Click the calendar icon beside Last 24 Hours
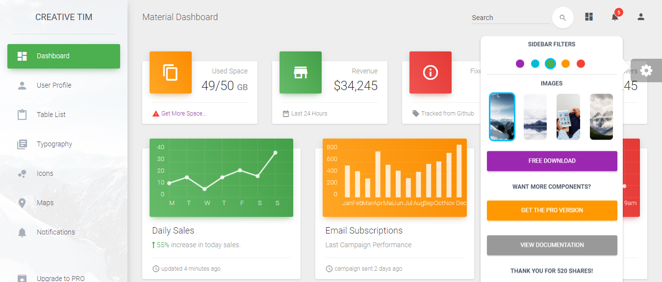This screenshot has width=662, height=282. click(286, 114)
